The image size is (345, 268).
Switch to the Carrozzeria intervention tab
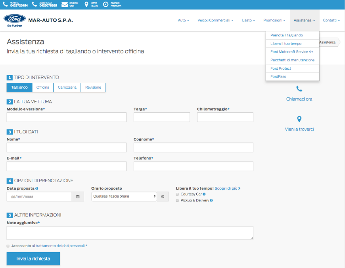pos(67,87)
